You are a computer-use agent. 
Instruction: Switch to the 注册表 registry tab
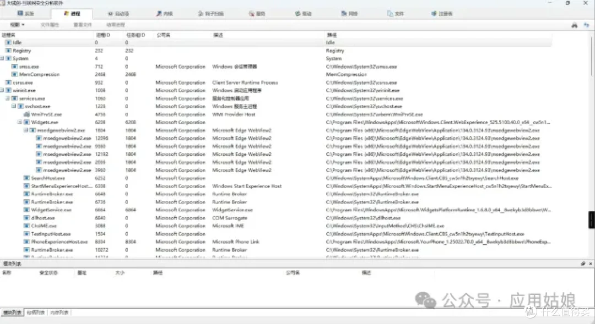(442, 14)
